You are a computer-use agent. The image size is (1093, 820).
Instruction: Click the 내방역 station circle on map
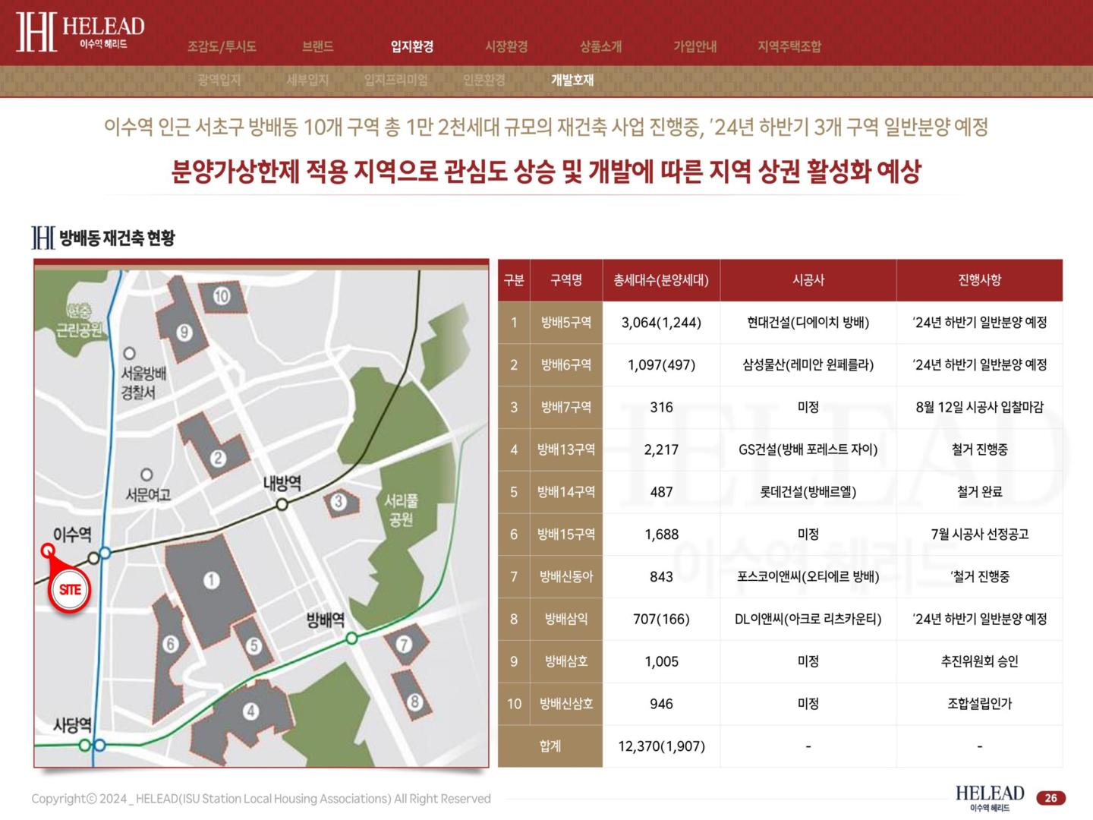(x=282, y=504)
